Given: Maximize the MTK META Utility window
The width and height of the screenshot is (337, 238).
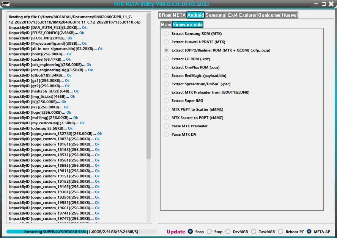Looking at the screenshot, I should pos(324,4).
